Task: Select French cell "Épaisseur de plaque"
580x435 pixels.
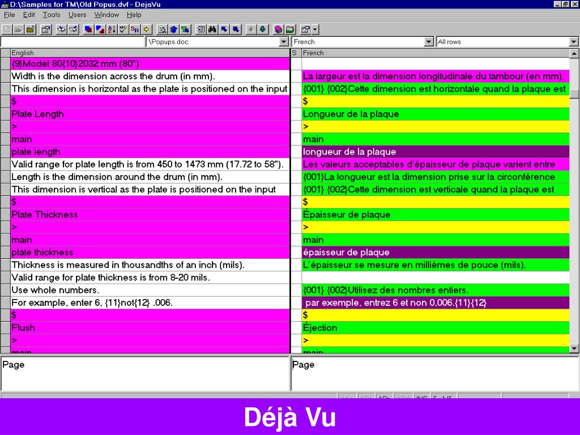Action: pos(436,215)
